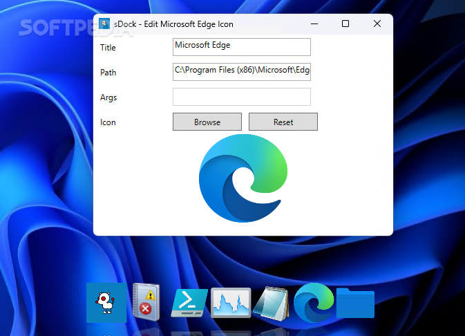The height and width of the screenshot is (336, 465).
Task: Click the large Edge icon preview image
Action: pos(243,178)
